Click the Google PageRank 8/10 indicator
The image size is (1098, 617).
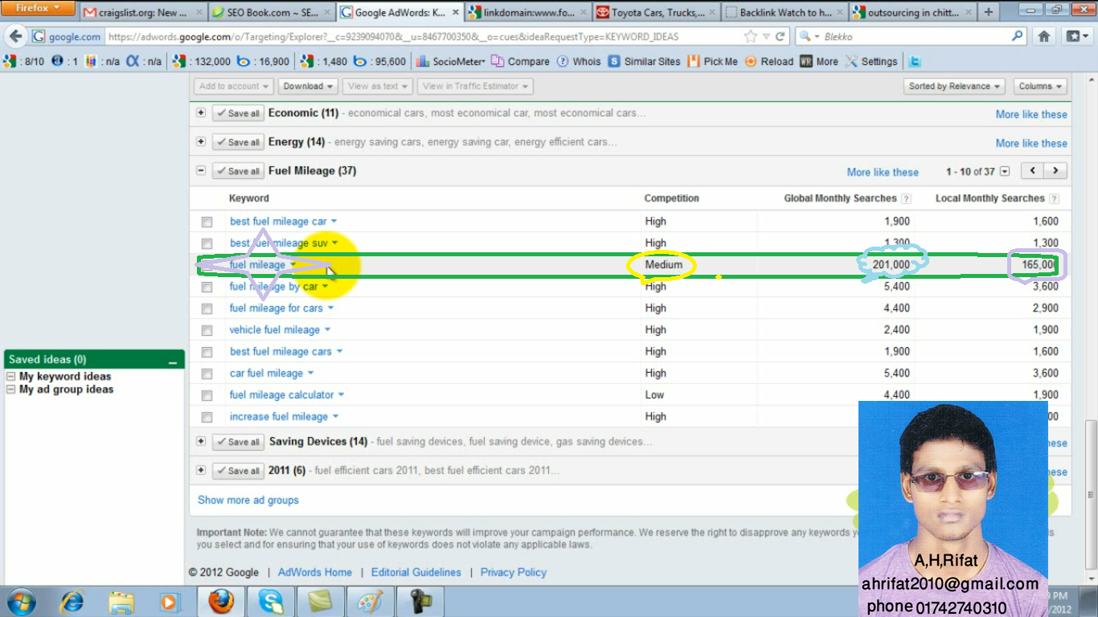[x=24, y=62]
